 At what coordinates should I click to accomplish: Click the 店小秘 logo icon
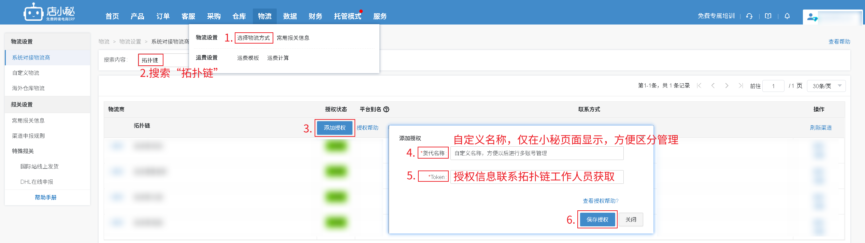(x=33, y=13)
